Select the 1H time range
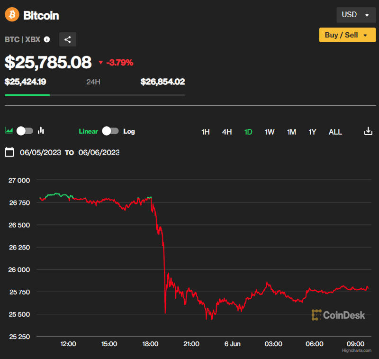 point(206,132)
